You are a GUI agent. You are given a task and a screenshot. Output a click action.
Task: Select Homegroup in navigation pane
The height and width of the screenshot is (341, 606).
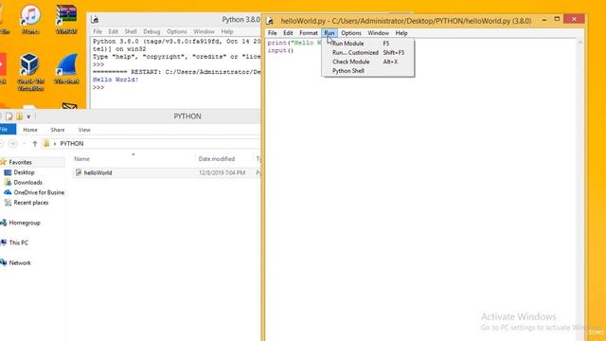[25, 223]
